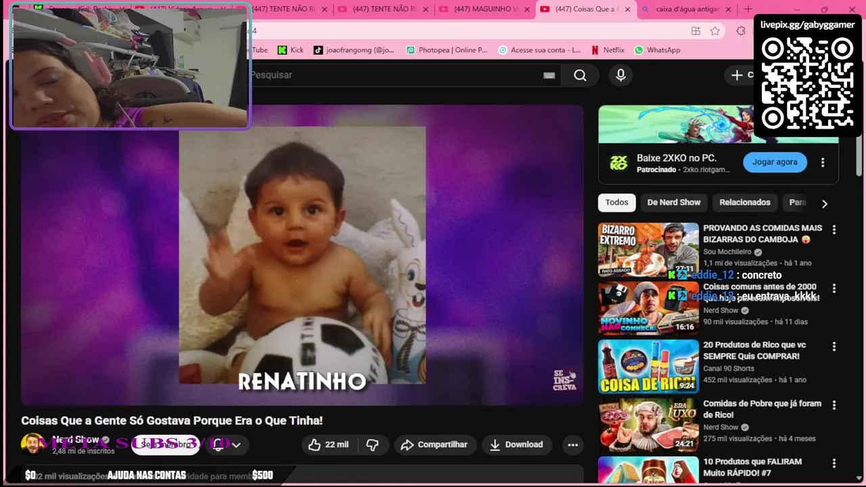Open Comidas de Pobre que já foram title
This screenshot has width=866, height=487.
[762, 409]
